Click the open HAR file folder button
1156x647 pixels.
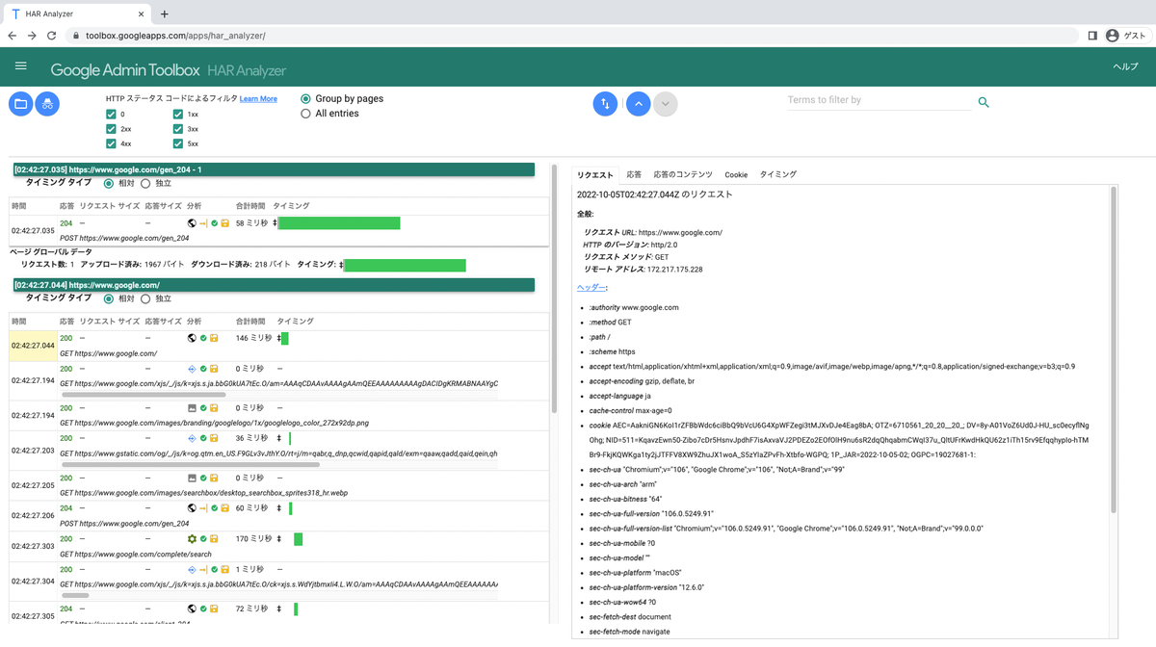[x=20, y=104]
